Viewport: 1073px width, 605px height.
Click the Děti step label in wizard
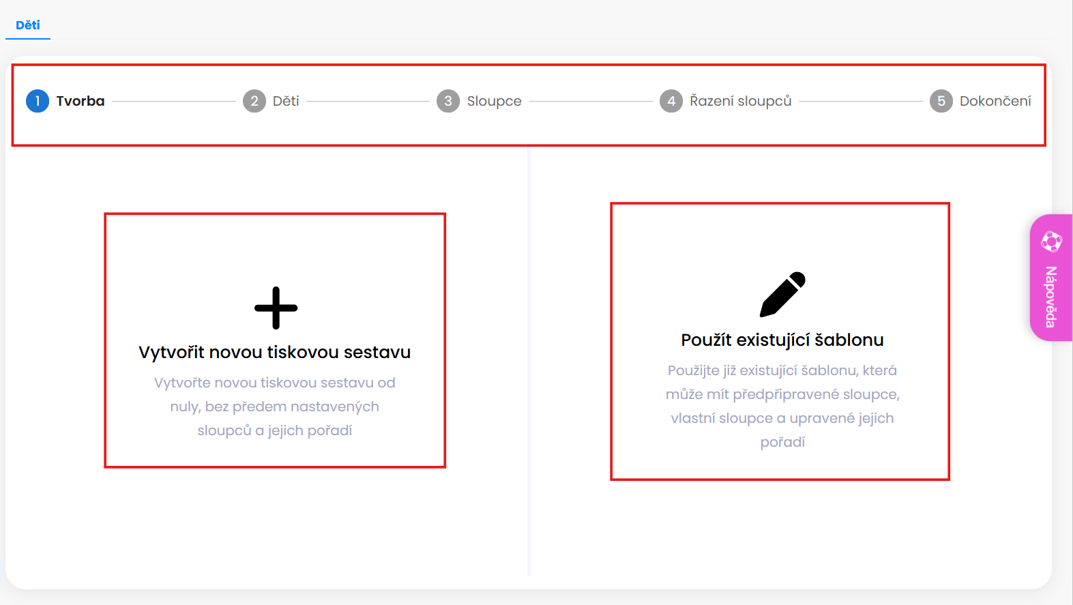pyautogui.click(x=286, y=101)
